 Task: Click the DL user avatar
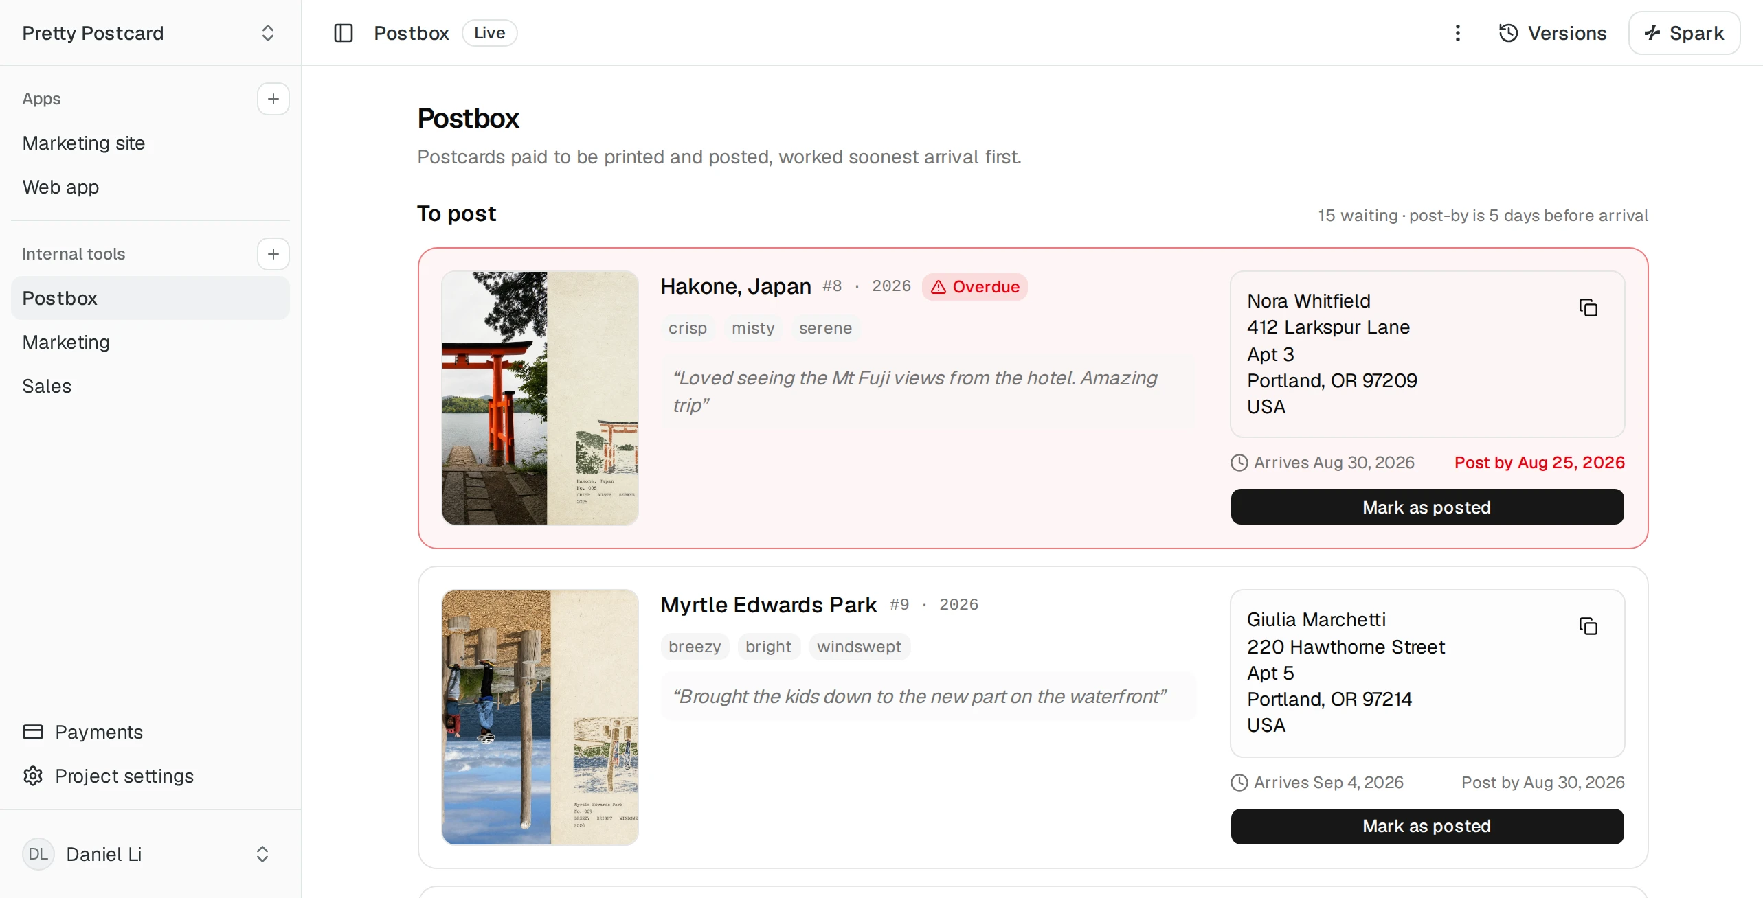pyautogui.click(x=38, y=854)
